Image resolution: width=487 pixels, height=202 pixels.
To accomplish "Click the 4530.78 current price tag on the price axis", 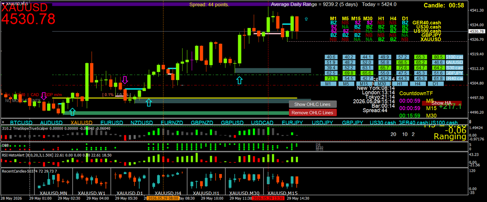I will pos(476,31).
